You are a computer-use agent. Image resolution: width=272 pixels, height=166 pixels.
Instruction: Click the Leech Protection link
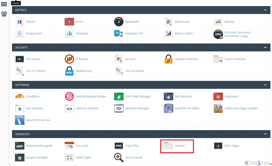point(235,59)
